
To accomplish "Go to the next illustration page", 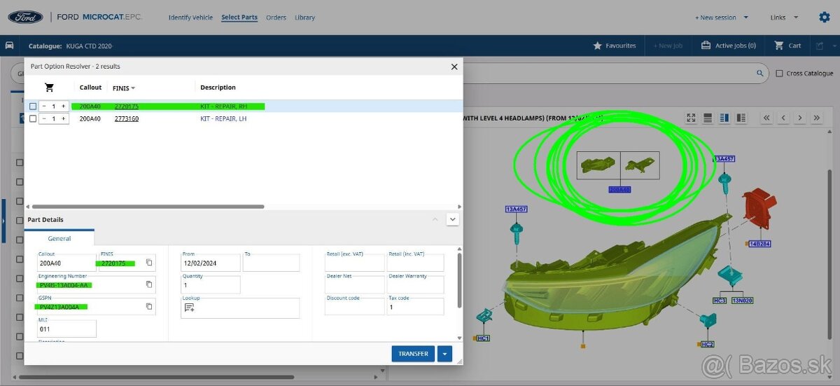I will 799,118.
